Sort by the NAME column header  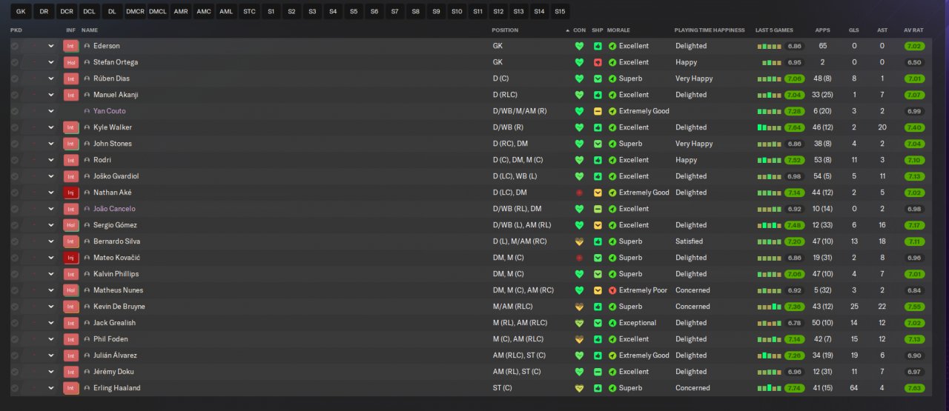89,30
